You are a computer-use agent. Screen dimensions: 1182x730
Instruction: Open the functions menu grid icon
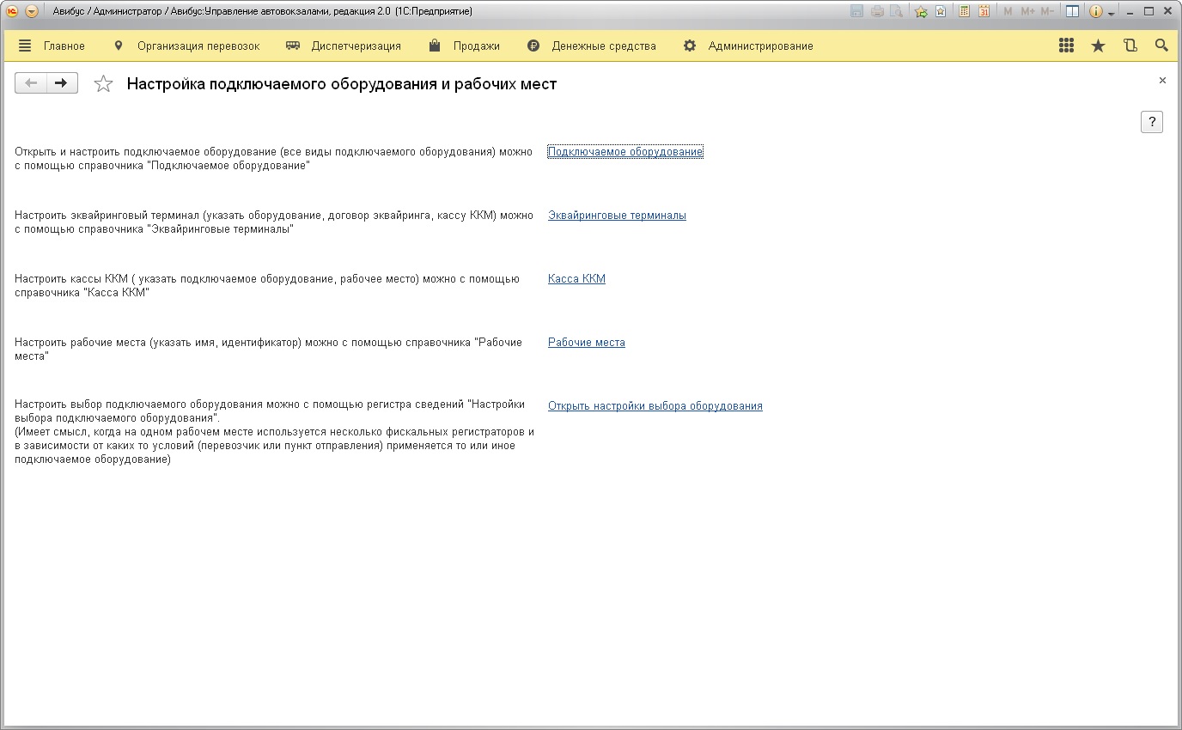click(x=1066, y=46)
